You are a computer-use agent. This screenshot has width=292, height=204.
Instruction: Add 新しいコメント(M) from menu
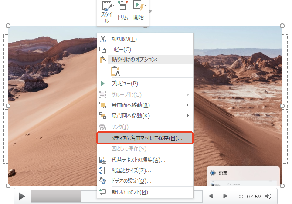145,192
